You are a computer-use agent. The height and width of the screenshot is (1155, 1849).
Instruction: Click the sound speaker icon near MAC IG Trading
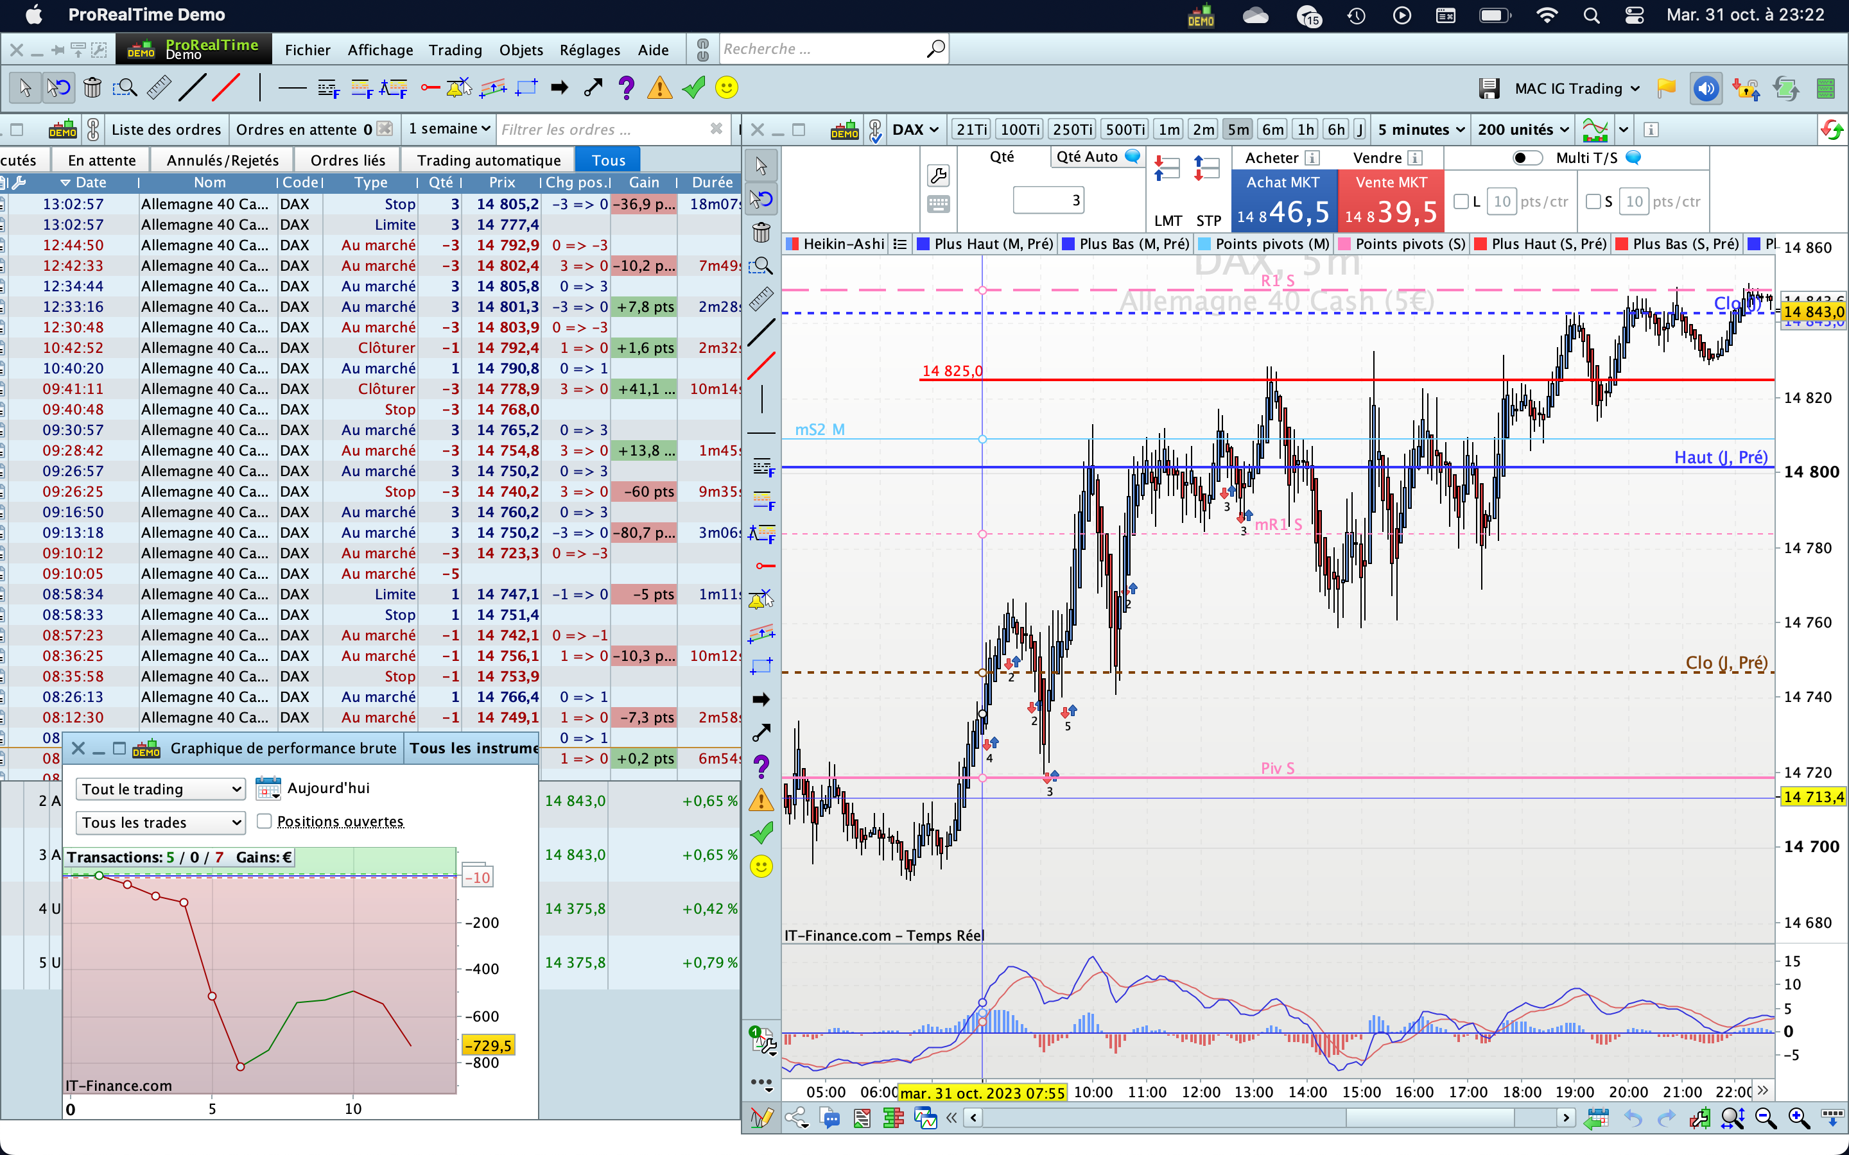point(1705,89)
